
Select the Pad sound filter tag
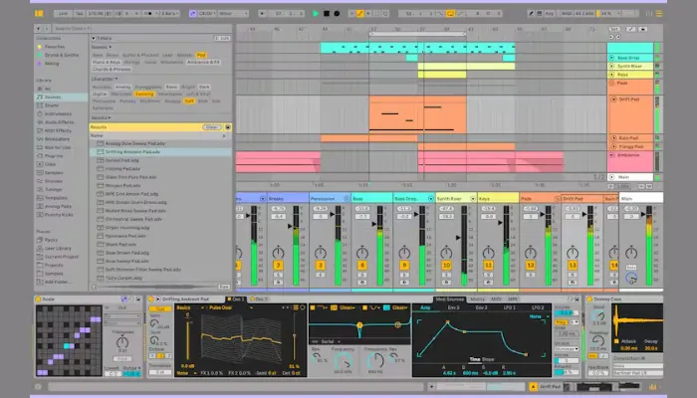(201, 55)
